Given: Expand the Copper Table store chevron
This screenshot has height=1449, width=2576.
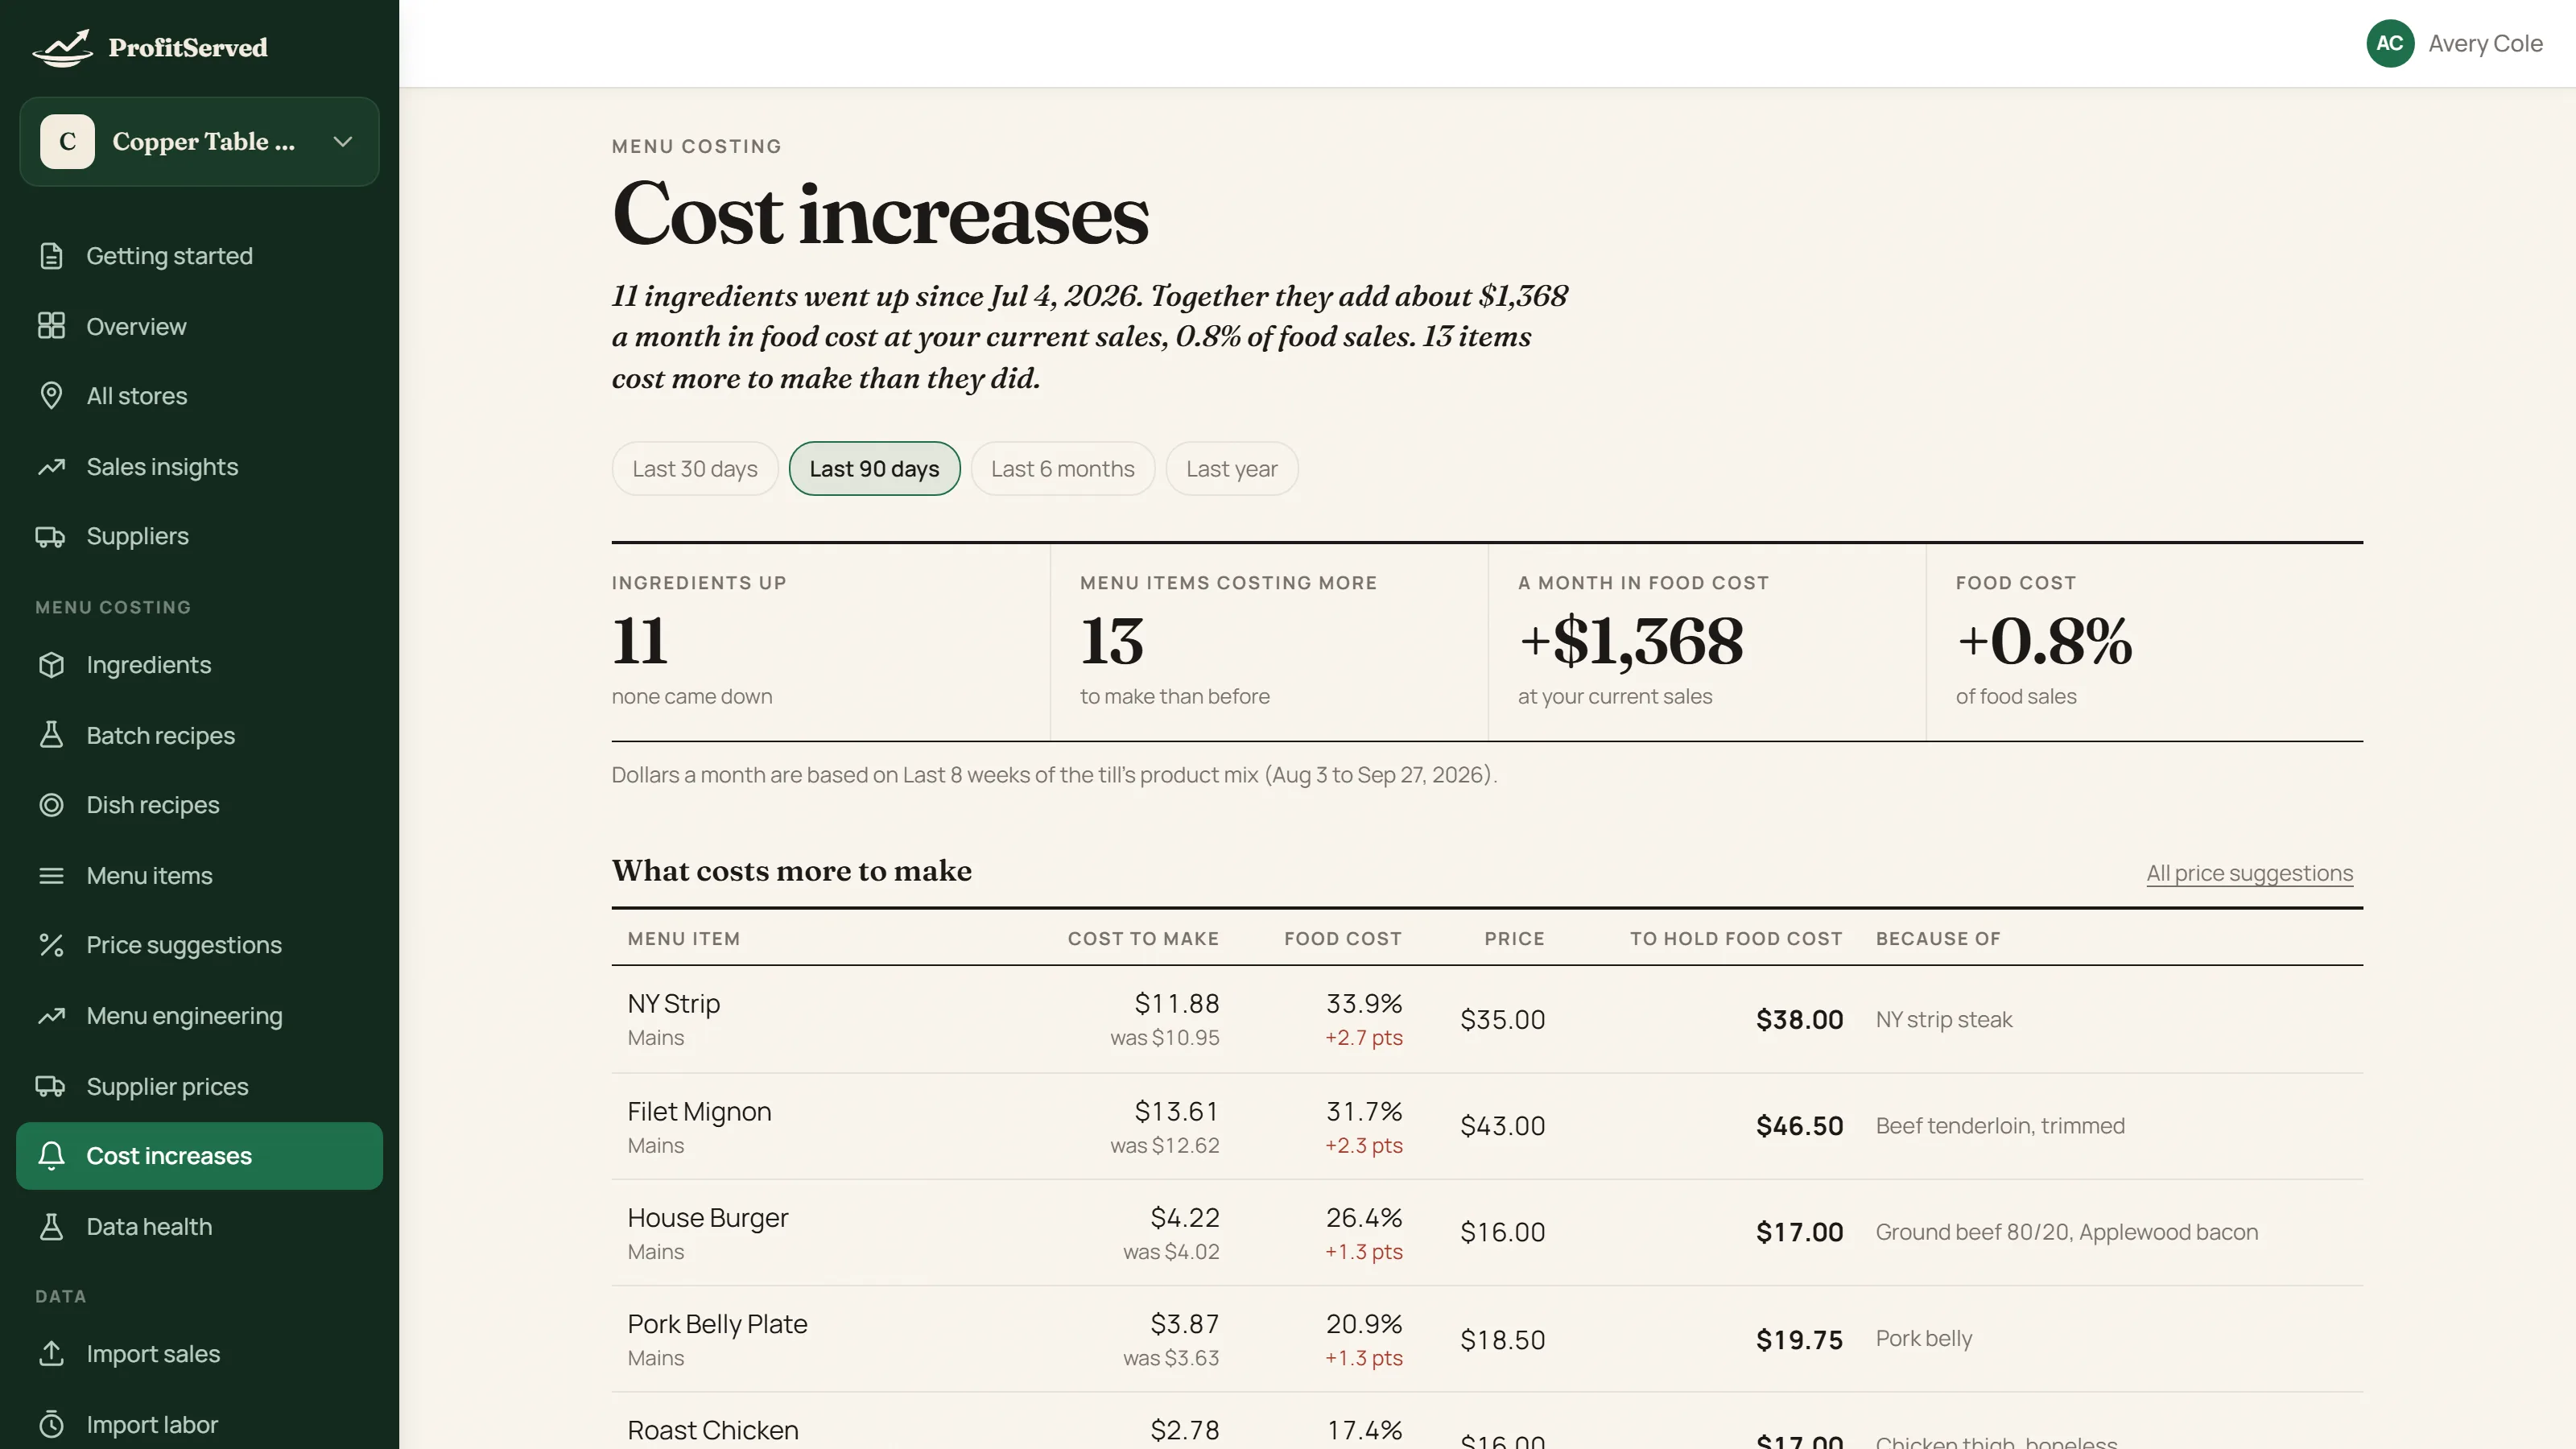Looking at the screenshot, I should [x=343, y=142].
